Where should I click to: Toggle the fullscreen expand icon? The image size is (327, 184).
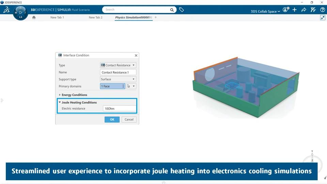coord(323,18)
